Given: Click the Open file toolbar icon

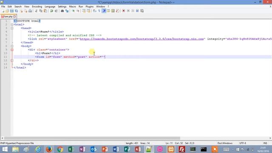Looking at the screenshot, I should coord(7,11).
